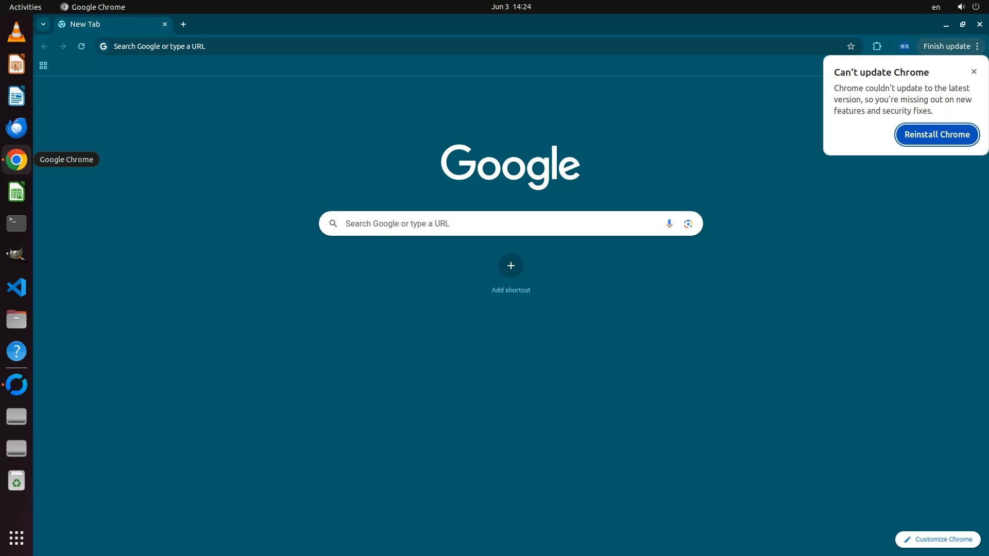
Task: Open the Extensions puzzle icon
Action: pyautogui.click(x=877, y=46)
